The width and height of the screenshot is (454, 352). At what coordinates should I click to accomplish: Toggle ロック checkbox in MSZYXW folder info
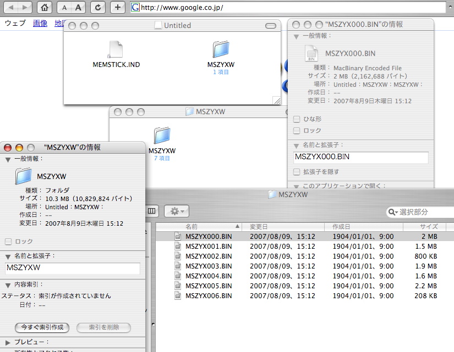click(8, 242)
